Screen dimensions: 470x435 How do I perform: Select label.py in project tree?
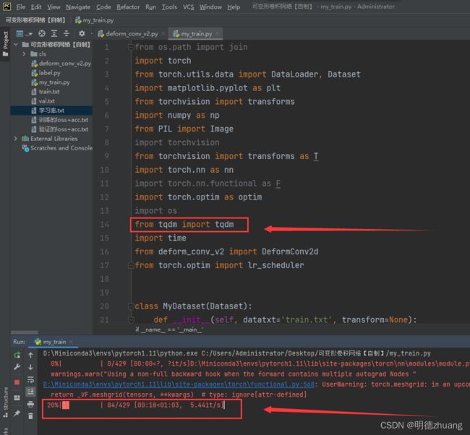(x=46, y=73)
